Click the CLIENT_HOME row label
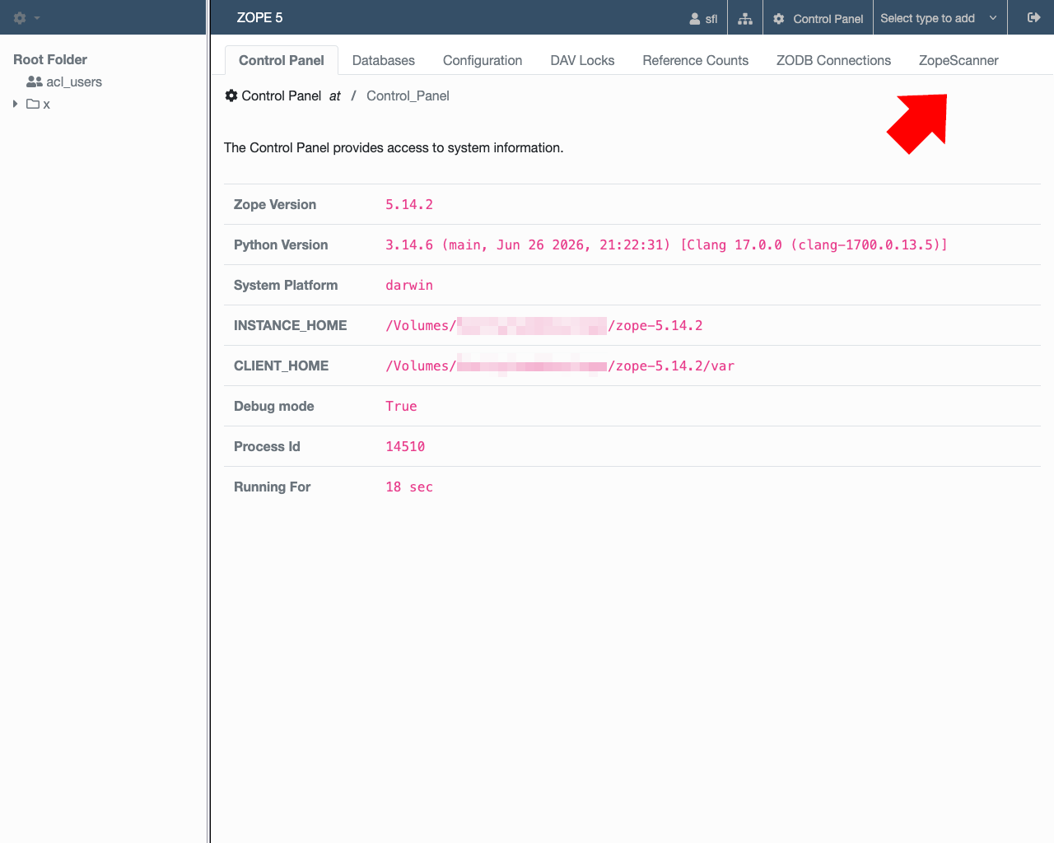 click(281, 366)
